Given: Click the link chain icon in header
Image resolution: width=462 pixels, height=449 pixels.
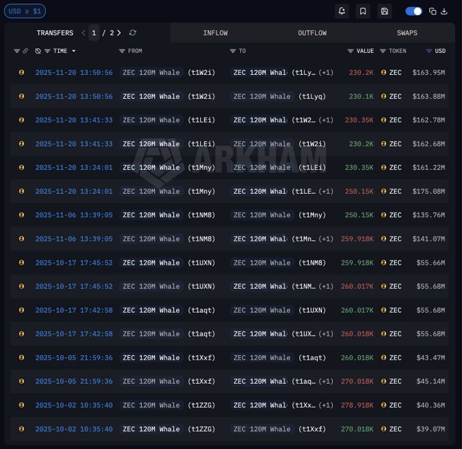Looking at the screenshot, I should tap(26, 51).
